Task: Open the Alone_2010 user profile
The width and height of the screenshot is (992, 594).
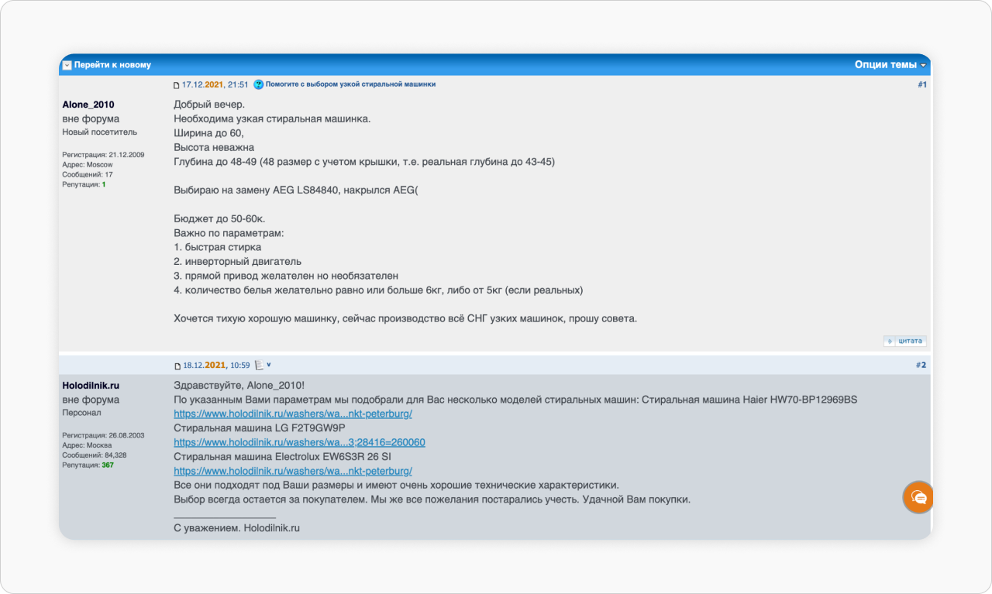Action: click(x=88, y=105)
